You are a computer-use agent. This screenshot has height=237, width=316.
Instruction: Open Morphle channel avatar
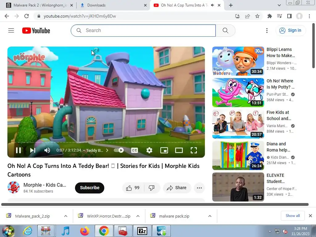point(14,187)
